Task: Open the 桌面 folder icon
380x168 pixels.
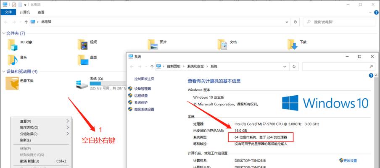Action: click(x=83, y=60)
